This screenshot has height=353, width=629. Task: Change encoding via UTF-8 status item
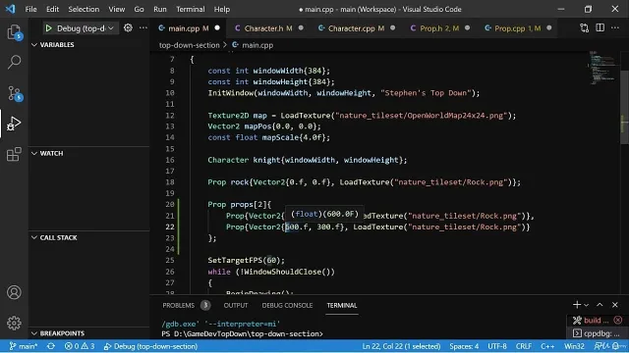[x=497, y=346]
